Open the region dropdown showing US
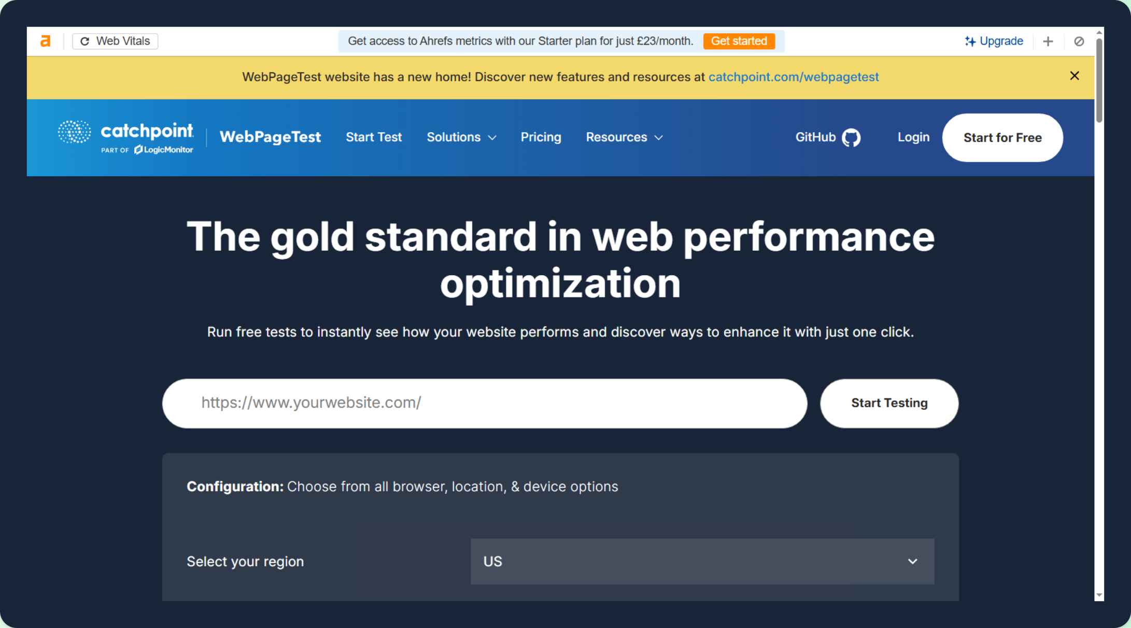Viewport: 1131px width, 628px height. pyautogui.click(x=702, y=561)
